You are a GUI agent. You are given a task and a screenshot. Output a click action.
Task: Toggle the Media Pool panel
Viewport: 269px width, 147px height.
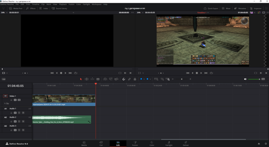click(16, 8)
